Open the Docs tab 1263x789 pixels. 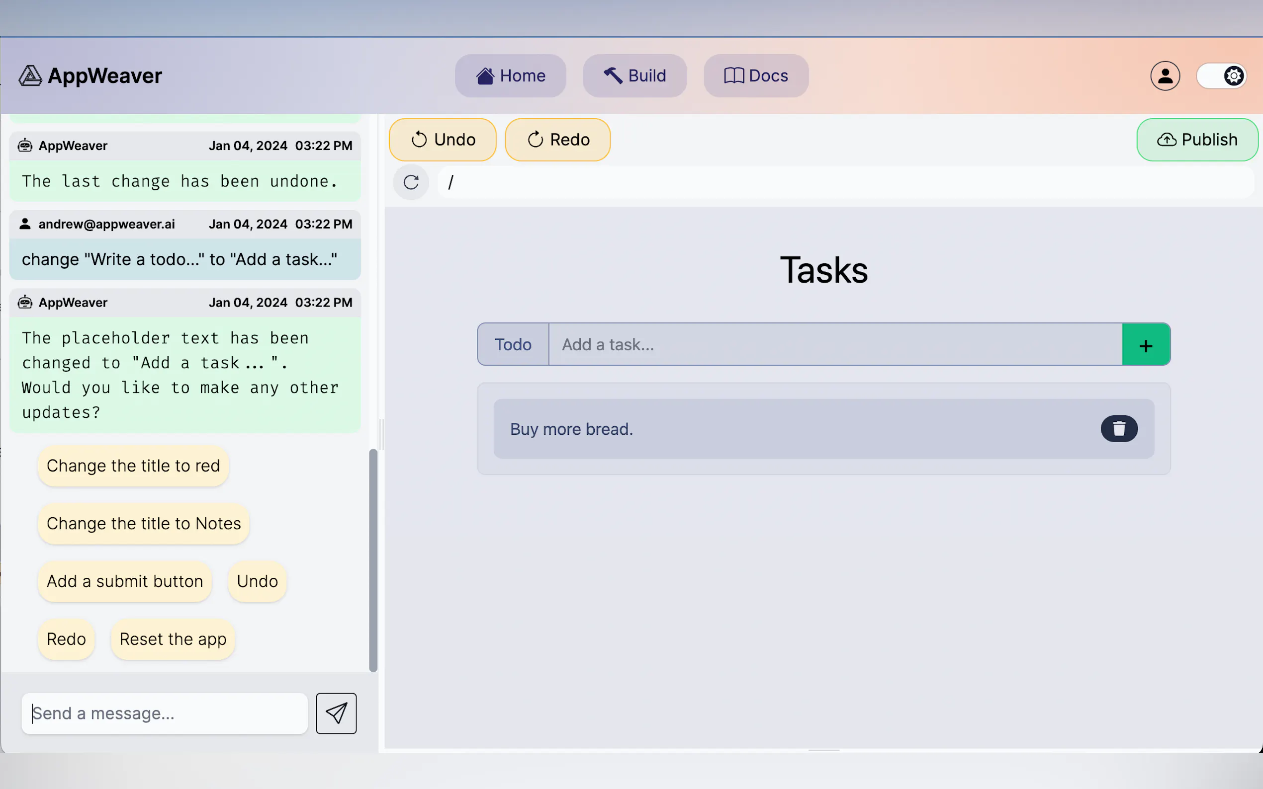point(755,76)
